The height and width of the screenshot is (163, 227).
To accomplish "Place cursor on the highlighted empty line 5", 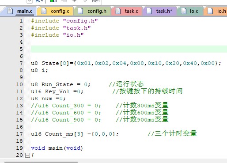I will point(129,49).
